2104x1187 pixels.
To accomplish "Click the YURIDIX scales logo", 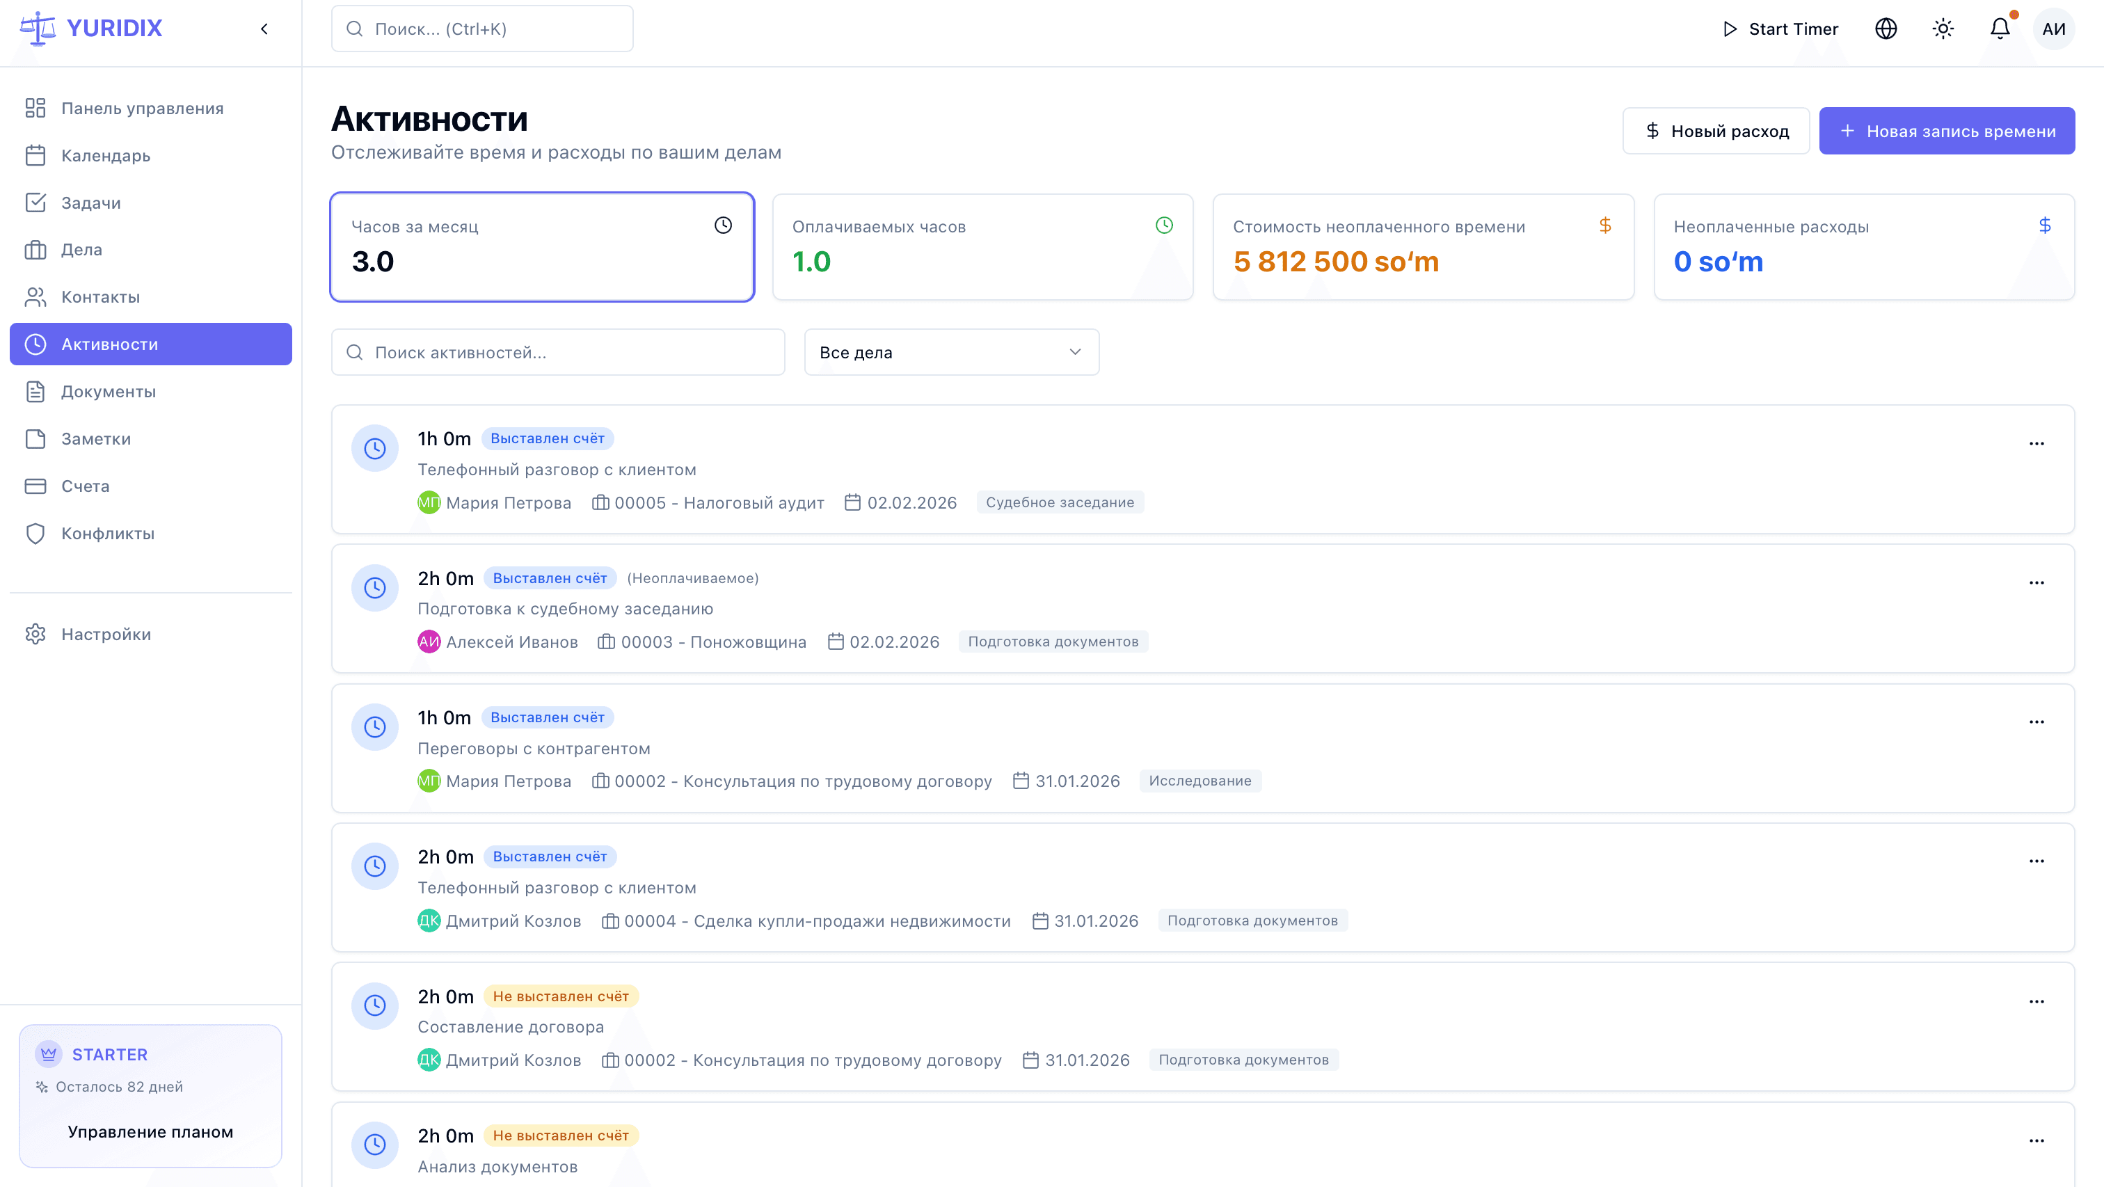I will coord(38,29).
